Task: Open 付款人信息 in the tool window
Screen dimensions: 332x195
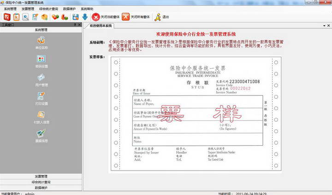Action: pyautogui.click(x=41, y=117)
